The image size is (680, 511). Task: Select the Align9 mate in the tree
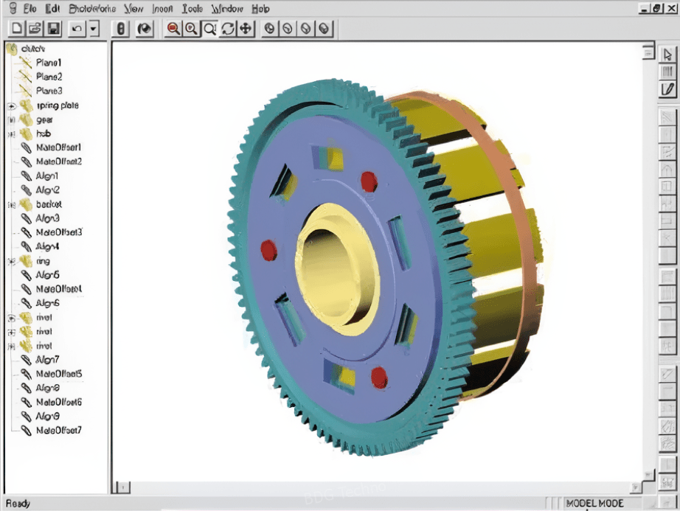(x=48, y=416)
